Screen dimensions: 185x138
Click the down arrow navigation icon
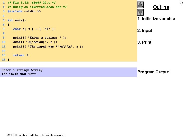pyautogui.click(x=140, y=12)
